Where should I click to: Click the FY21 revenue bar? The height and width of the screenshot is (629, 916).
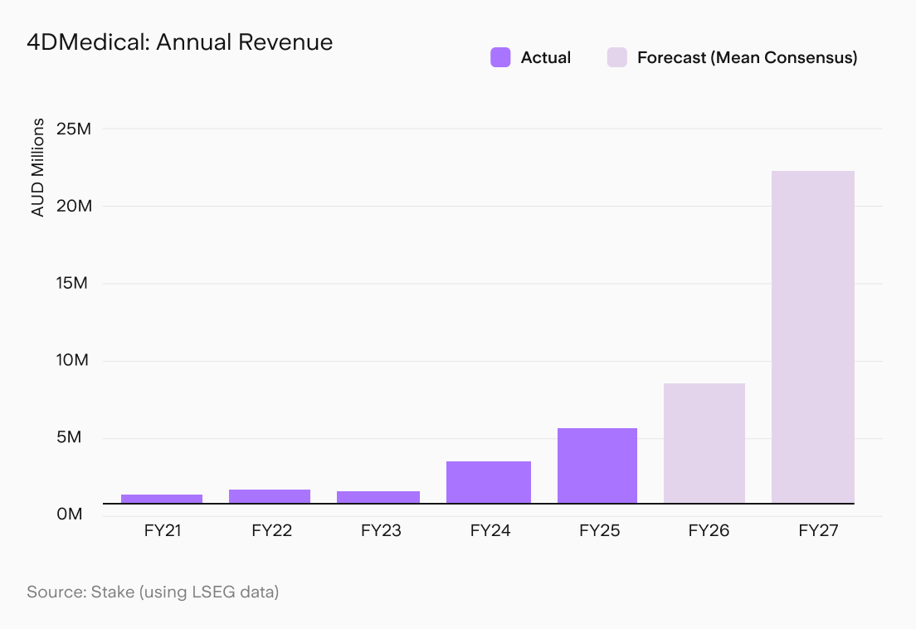[162, 499]
